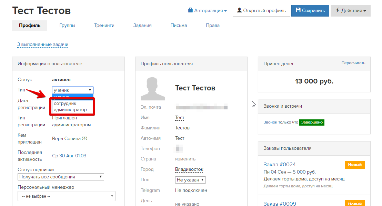Image resolution: width=382 pixels, height=206 pixels.
Task: Edit the Фамилия value Тестов
Action: pyautogui.click(x=182, y=128)
